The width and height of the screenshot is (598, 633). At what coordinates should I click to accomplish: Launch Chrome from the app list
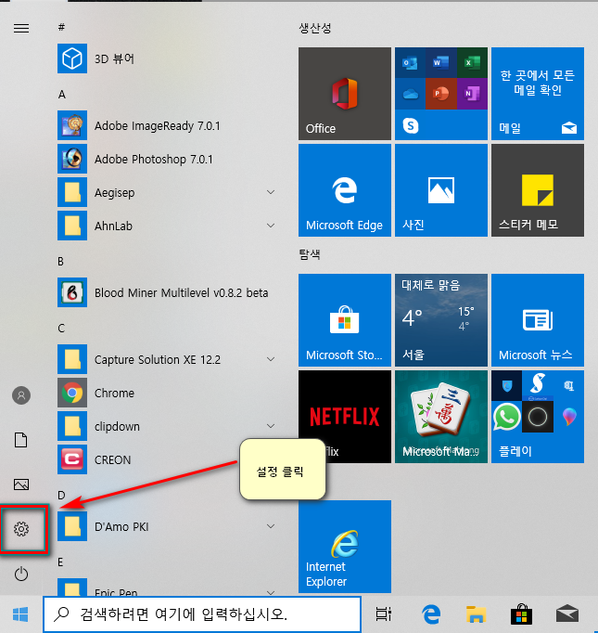(165, 393)
